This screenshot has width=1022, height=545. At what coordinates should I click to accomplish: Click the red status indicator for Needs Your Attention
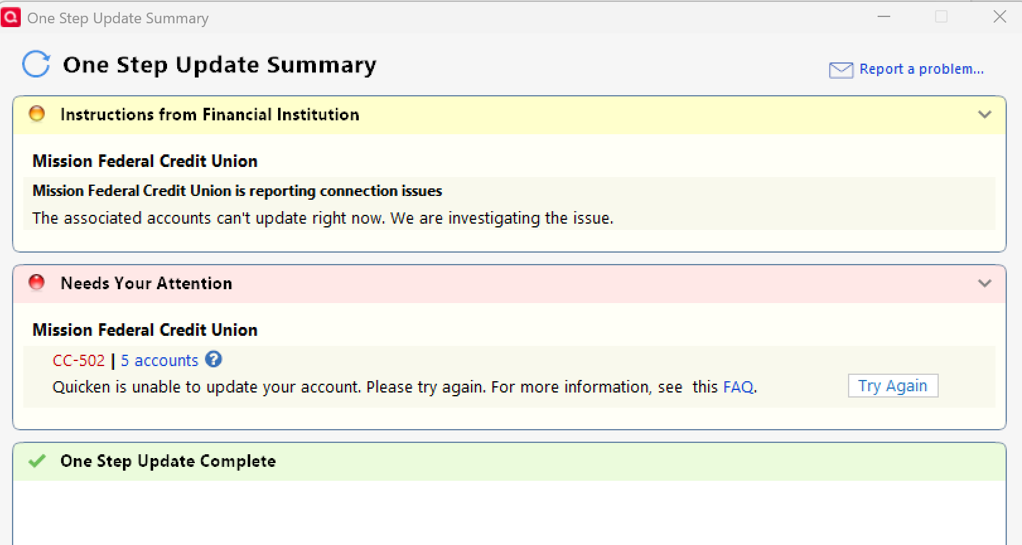[37, 282]
